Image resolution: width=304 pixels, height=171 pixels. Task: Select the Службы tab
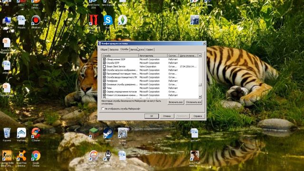pyautogui.click(x=124, y=49)
